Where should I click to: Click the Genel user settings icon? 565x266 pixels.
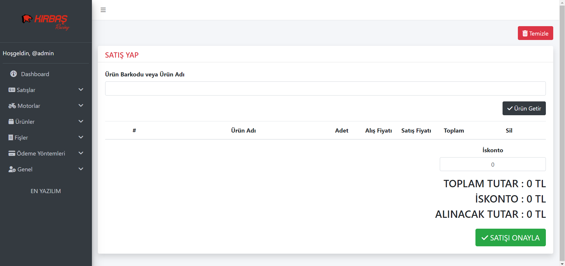point(12,169)
